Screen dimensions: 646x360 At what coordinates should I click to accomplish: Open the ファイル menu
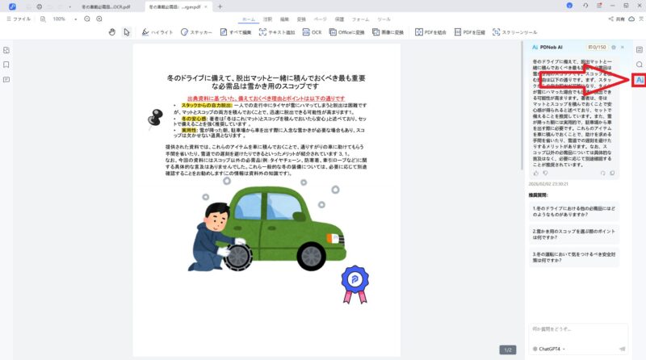pyautogui.click(x=20, y=18)
